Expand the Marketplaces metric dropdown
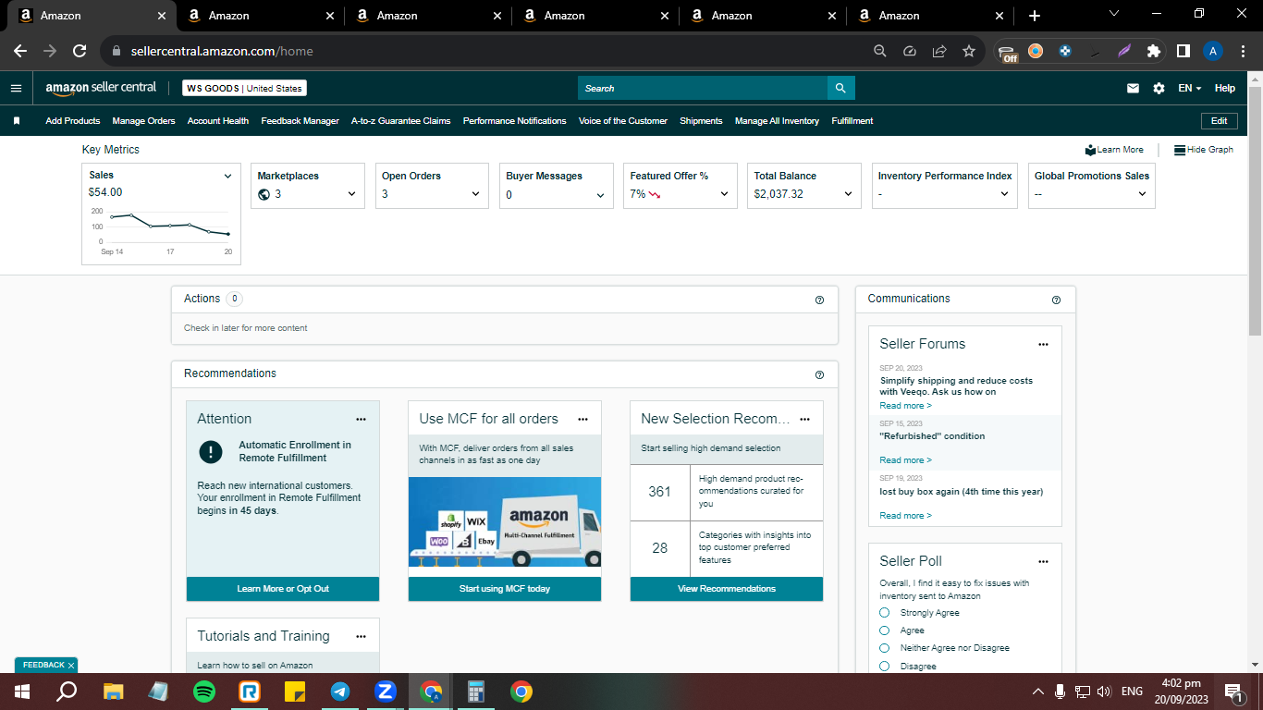The height and width of the screenshot is (710, 1263). point(351,194)
